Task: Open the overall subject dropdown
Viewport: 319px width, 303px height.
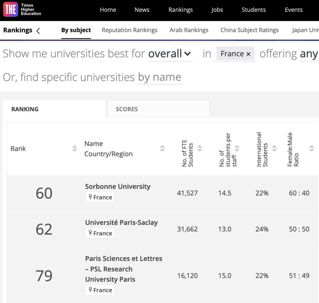Action: 170,54
